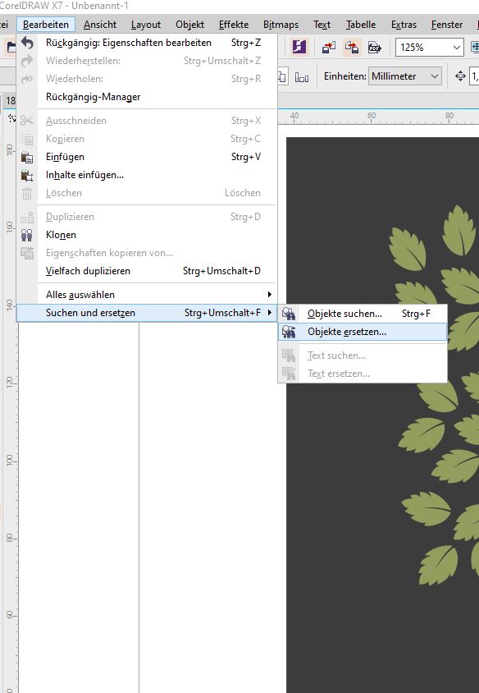479x693 pixels.
Task: Click the open folder icon in toolbar
Action: [10, 47]
